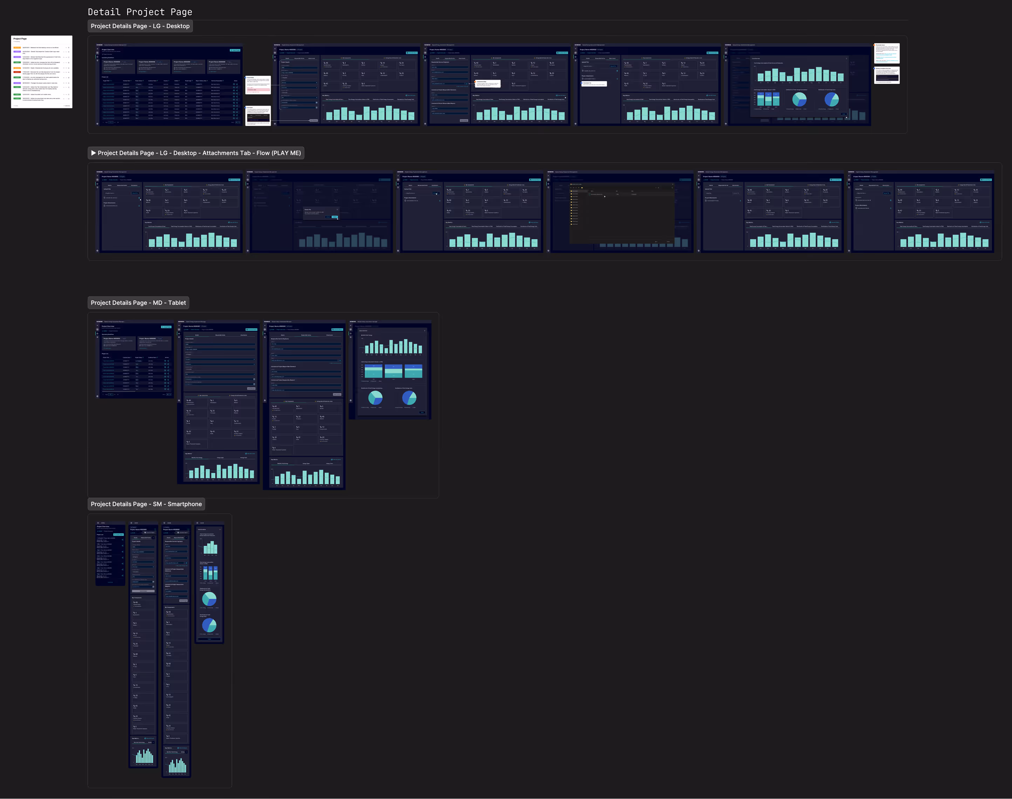Image resolution: width=1012 pixels, height=799 pixels.
Task: Click blue pie chart in tablet chart frame
Action: [409, 398]
